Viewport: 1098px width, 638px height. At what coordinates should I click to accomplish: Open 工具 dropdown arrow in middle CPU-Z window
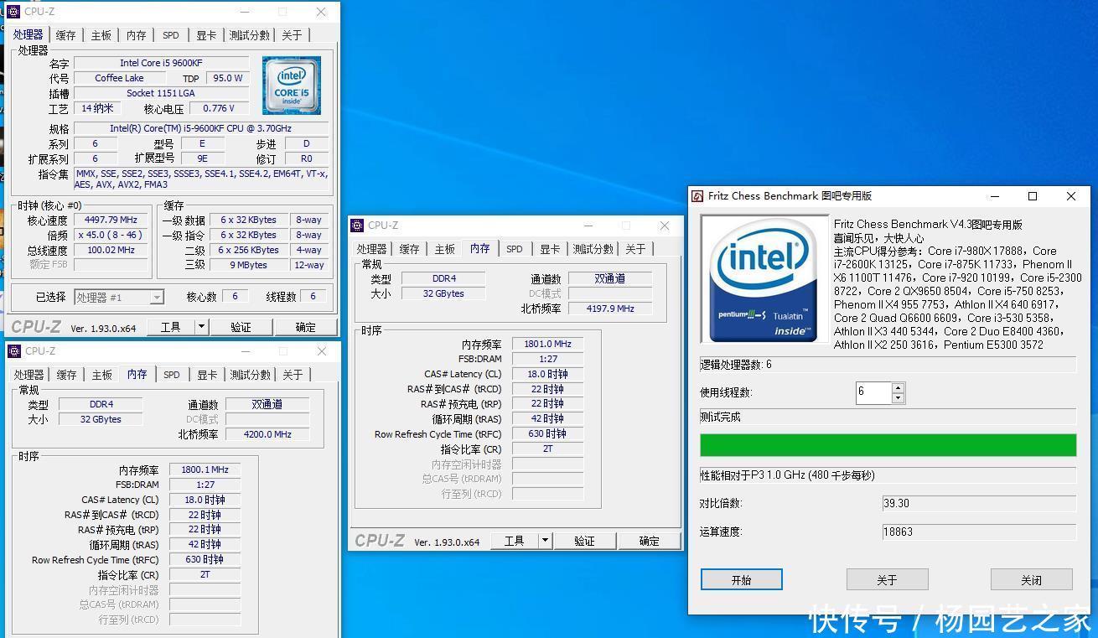point(545,541)
